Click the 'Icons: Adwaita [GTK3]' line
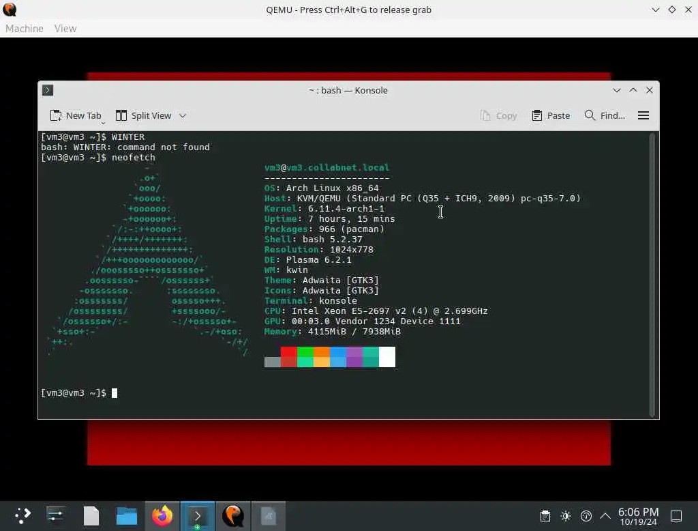This screenshot has width=698, height=531. (322, 291)
